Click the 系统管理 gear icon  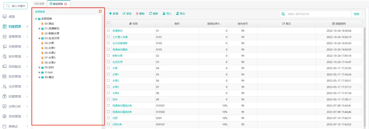click(x=4, y=117)
